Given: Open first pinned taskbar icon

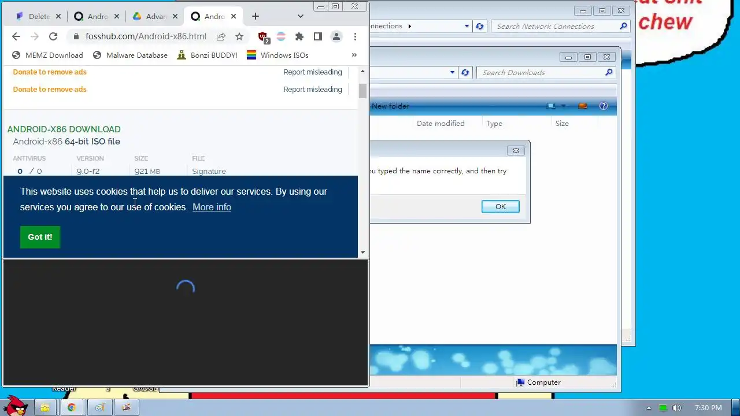Looking at the screenshot, I should [x=45, y=407].
